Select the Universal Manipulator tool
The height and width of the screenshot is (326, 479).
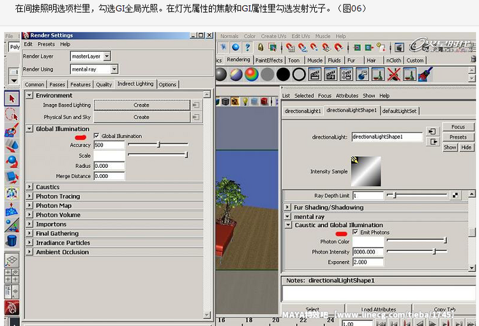coord(12,193)
